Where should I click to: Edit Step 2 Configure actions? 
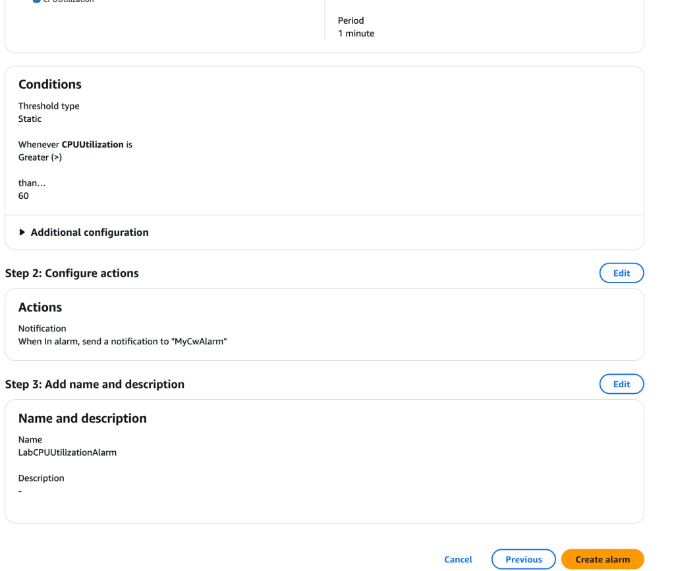tap(621, 273)
